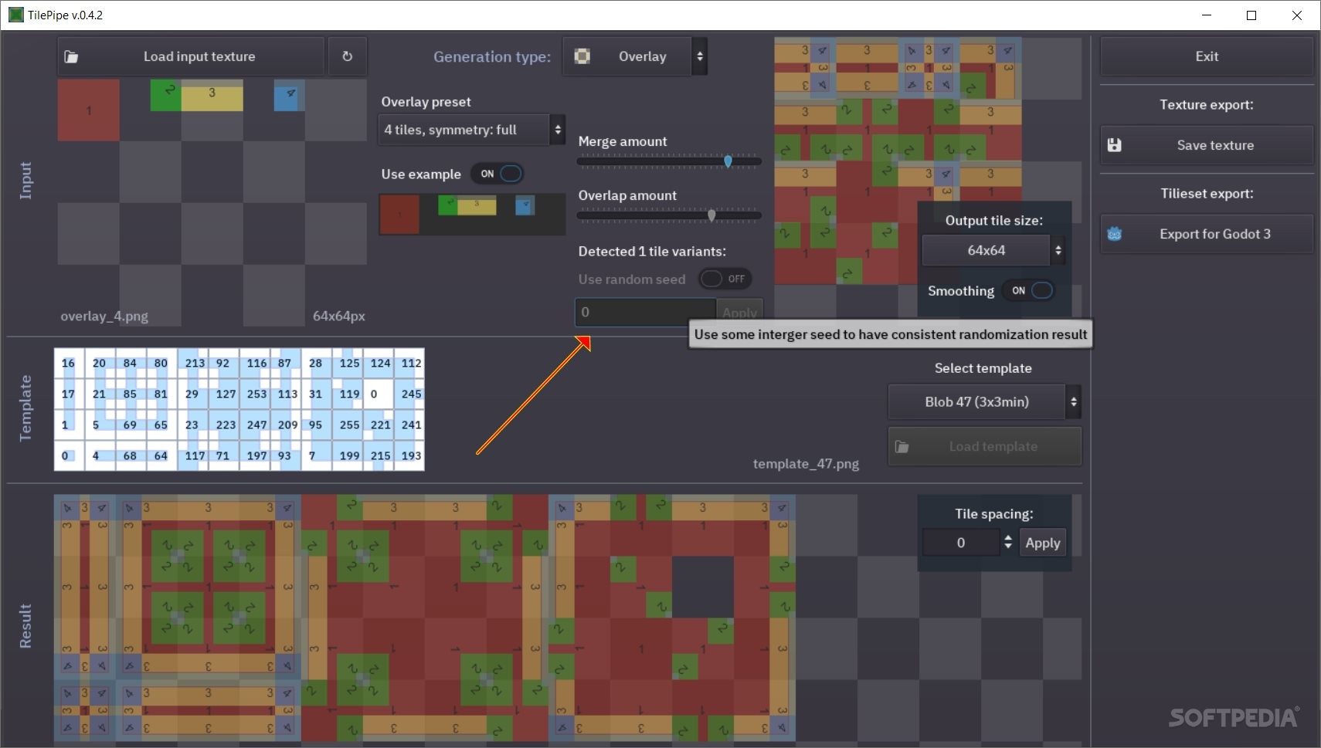Viewport: 1321px width, 748px height.
Task: Click the disabled Load template button
Action: 984,446
